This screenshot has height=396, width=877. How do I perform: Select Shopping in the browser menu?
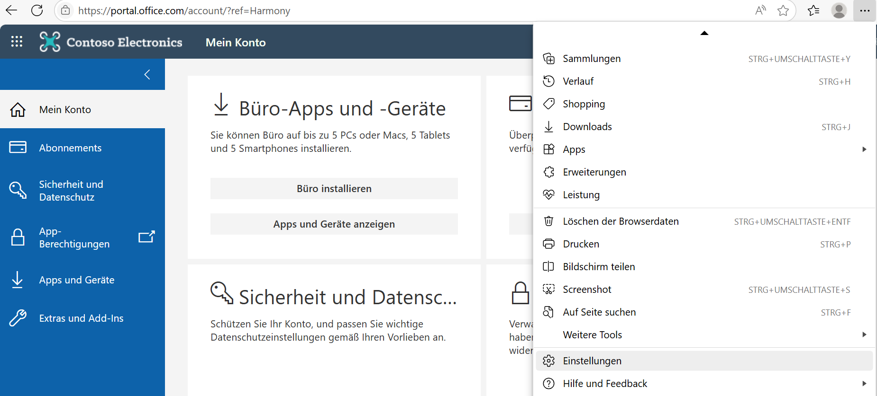point(704,104)
